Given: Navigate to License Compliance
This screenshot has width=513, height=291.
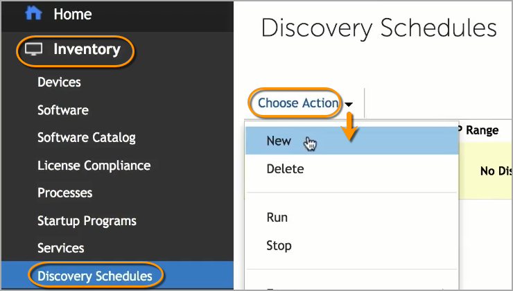Looking at the screenshot, I should click(x=94, y=166).
